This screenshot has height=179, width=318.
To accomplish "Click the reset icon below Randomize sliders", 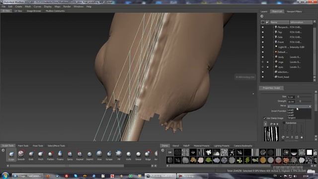I will coord(283,137).
